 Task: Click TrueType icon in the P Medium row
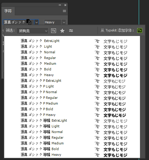point(97,104)
